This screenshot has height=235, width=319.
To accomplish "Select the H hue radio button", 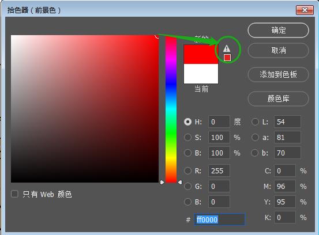I will (188, 122).
